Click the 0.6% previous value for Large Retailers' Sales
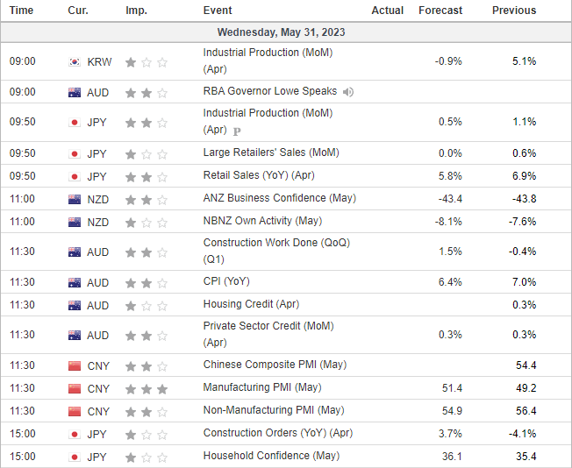 point(525,153)
